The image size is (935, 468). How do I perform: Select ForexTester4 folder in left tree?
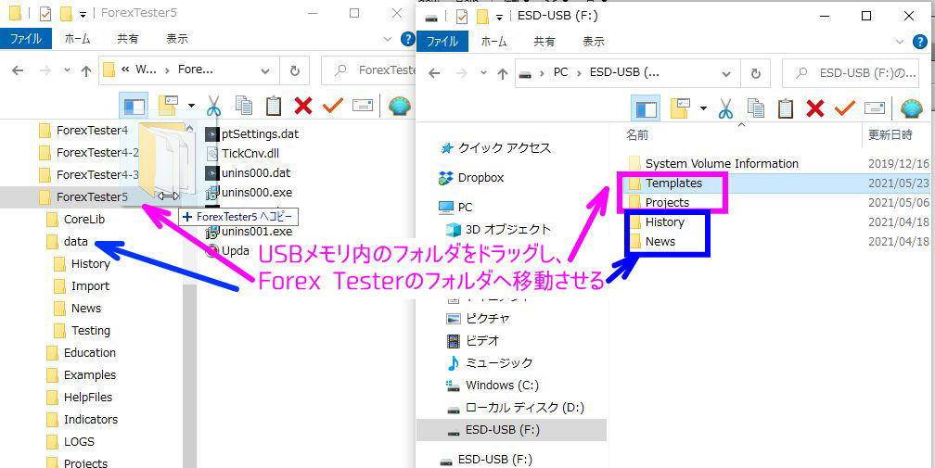coord(92,130)
